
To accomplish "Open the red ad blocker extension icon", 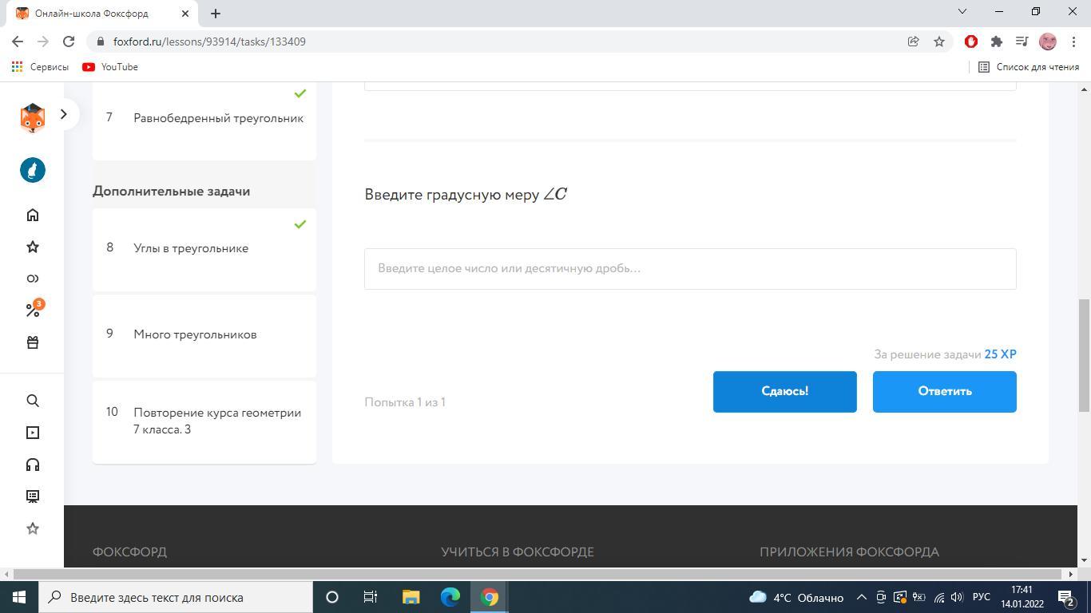I will coord(971,42).
